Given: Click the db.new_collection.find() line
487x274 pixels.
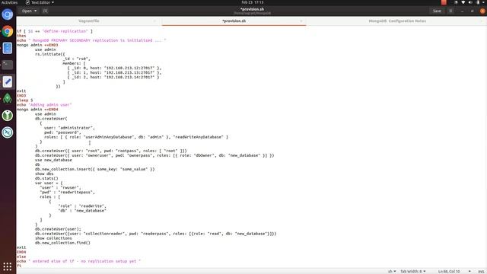Looking at the screenshot, I should point(62,243).
